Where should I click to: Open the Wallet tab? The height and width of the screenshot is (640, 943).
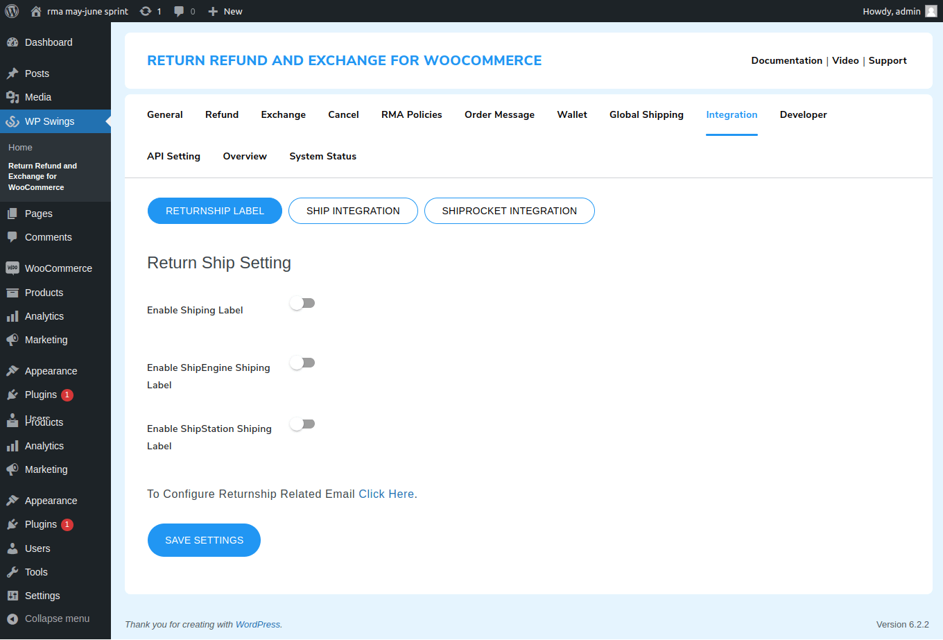point(572,114)
